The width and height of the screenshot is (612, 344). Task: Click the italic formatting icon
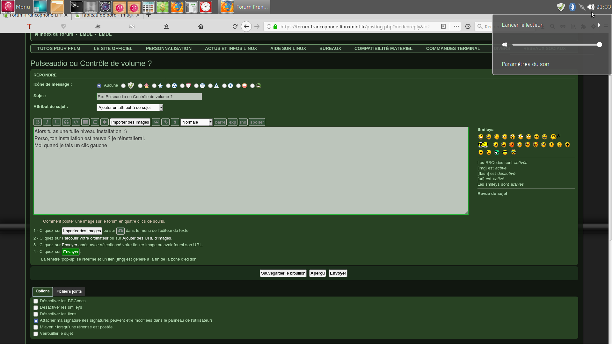(47, 122)
